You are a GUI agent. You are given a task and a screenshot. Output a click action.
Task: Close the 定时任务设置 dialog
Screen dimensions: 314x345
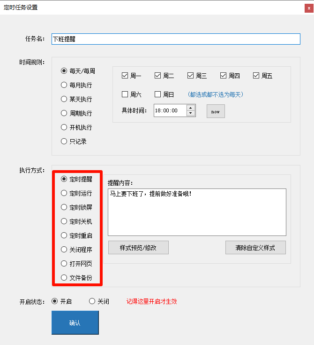309,8
